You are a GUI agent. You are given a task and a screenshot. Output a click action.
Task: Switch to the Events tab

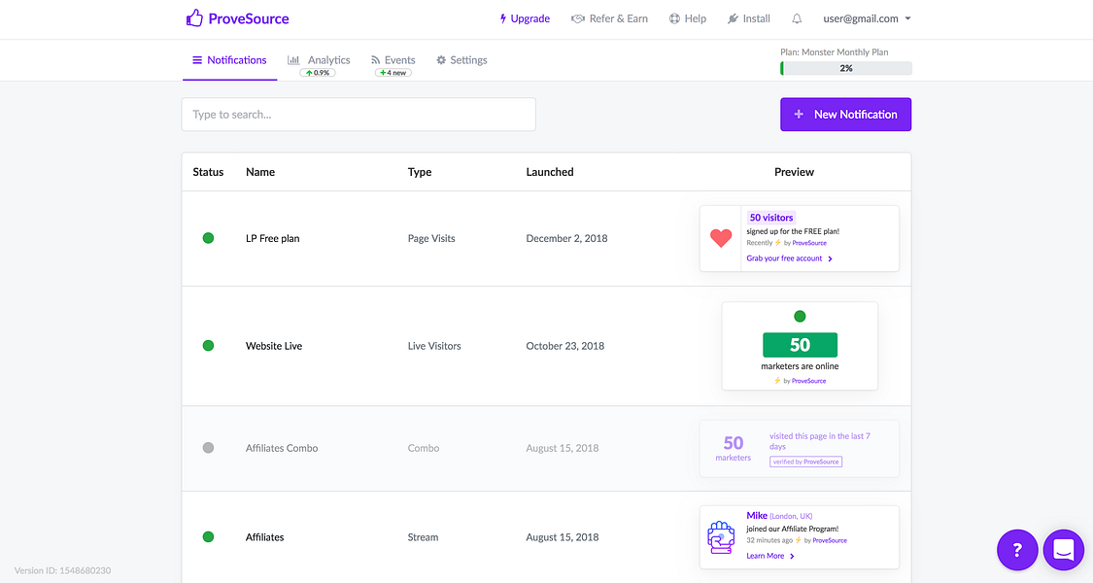398,59
